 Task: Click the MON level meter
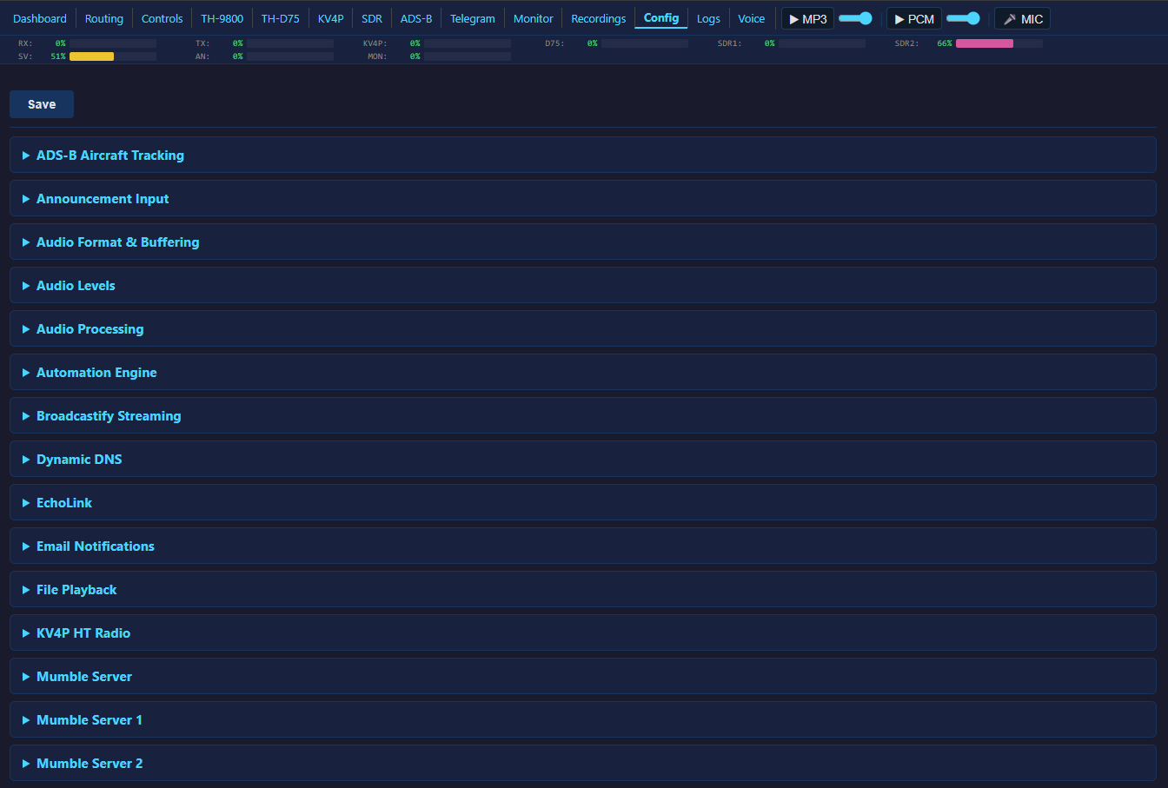(x=468, y=56)
